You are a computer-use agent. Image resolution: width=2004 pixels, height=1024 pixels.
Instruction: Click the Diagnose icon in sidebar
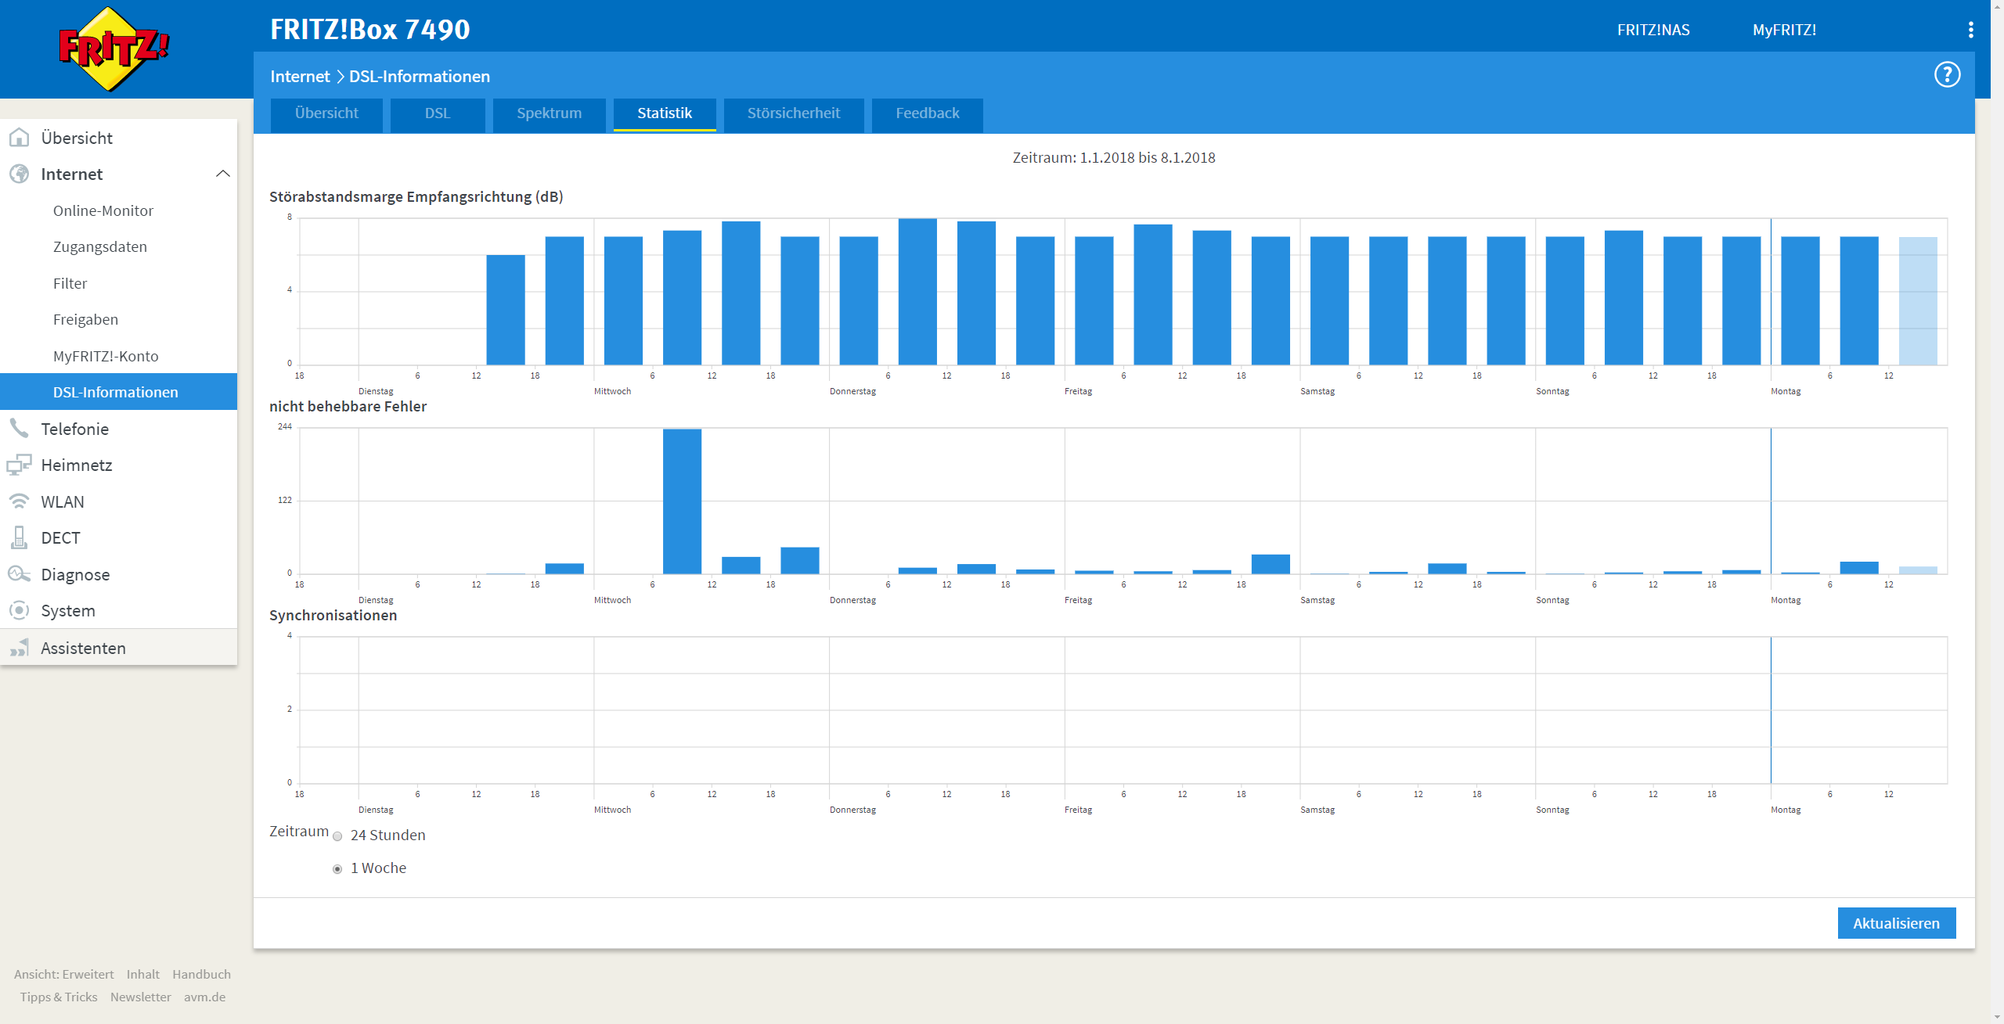click(x=19, y=574)
